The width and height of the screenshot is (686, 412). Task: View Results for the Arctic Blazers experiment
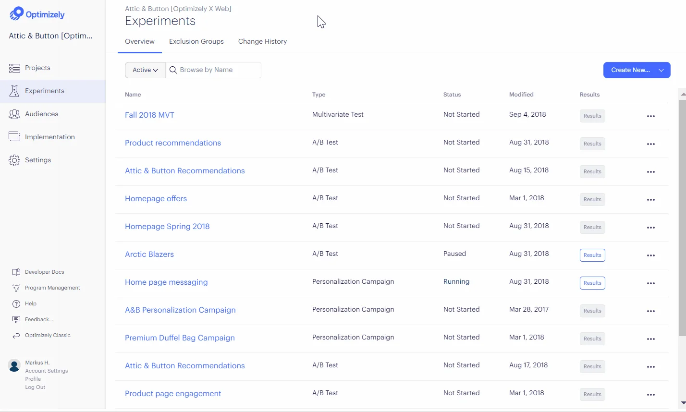[592, 255]
